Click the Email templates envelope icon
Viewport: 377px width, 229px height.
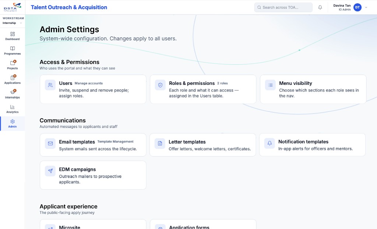click(50, 144)
